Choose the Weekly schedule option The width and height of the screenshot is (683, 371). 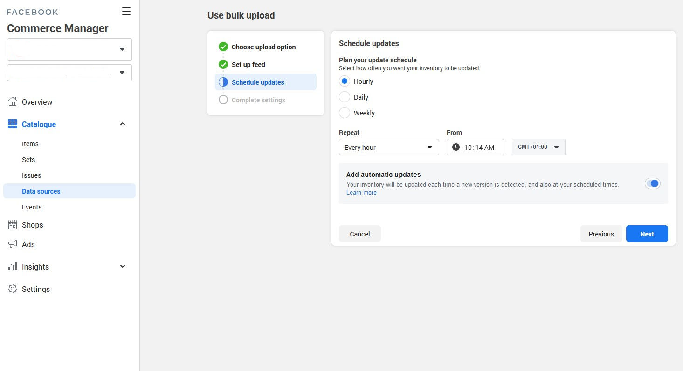point(345,113)
